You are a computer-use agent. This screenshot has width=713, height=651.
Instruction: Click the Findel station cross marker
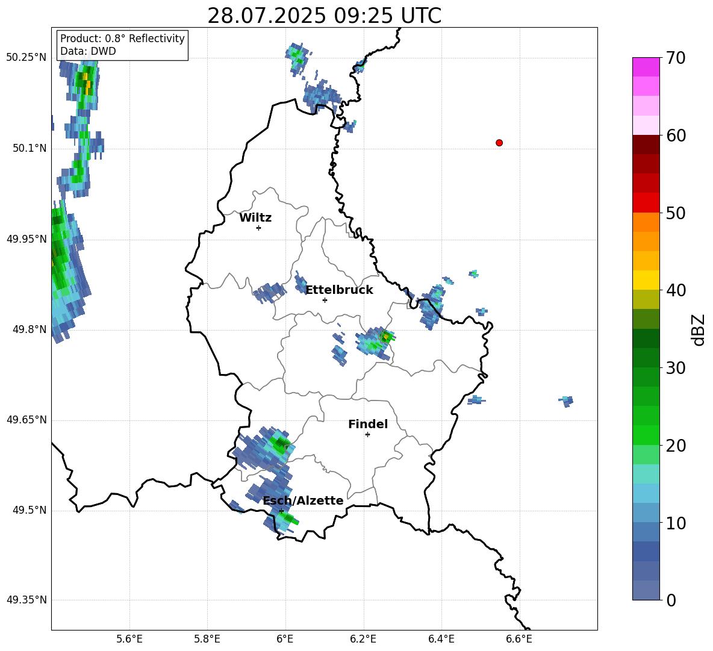pyautogui.click(x=367, y=435)
